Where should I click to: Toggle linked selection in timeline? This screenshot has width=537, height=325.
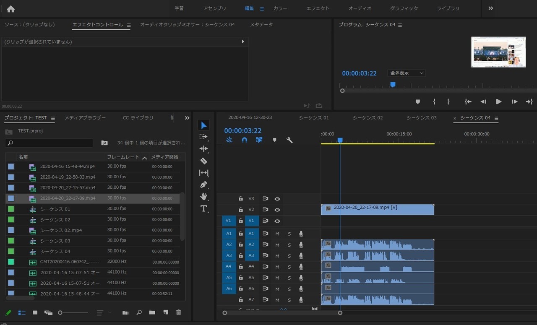point(259,140)
